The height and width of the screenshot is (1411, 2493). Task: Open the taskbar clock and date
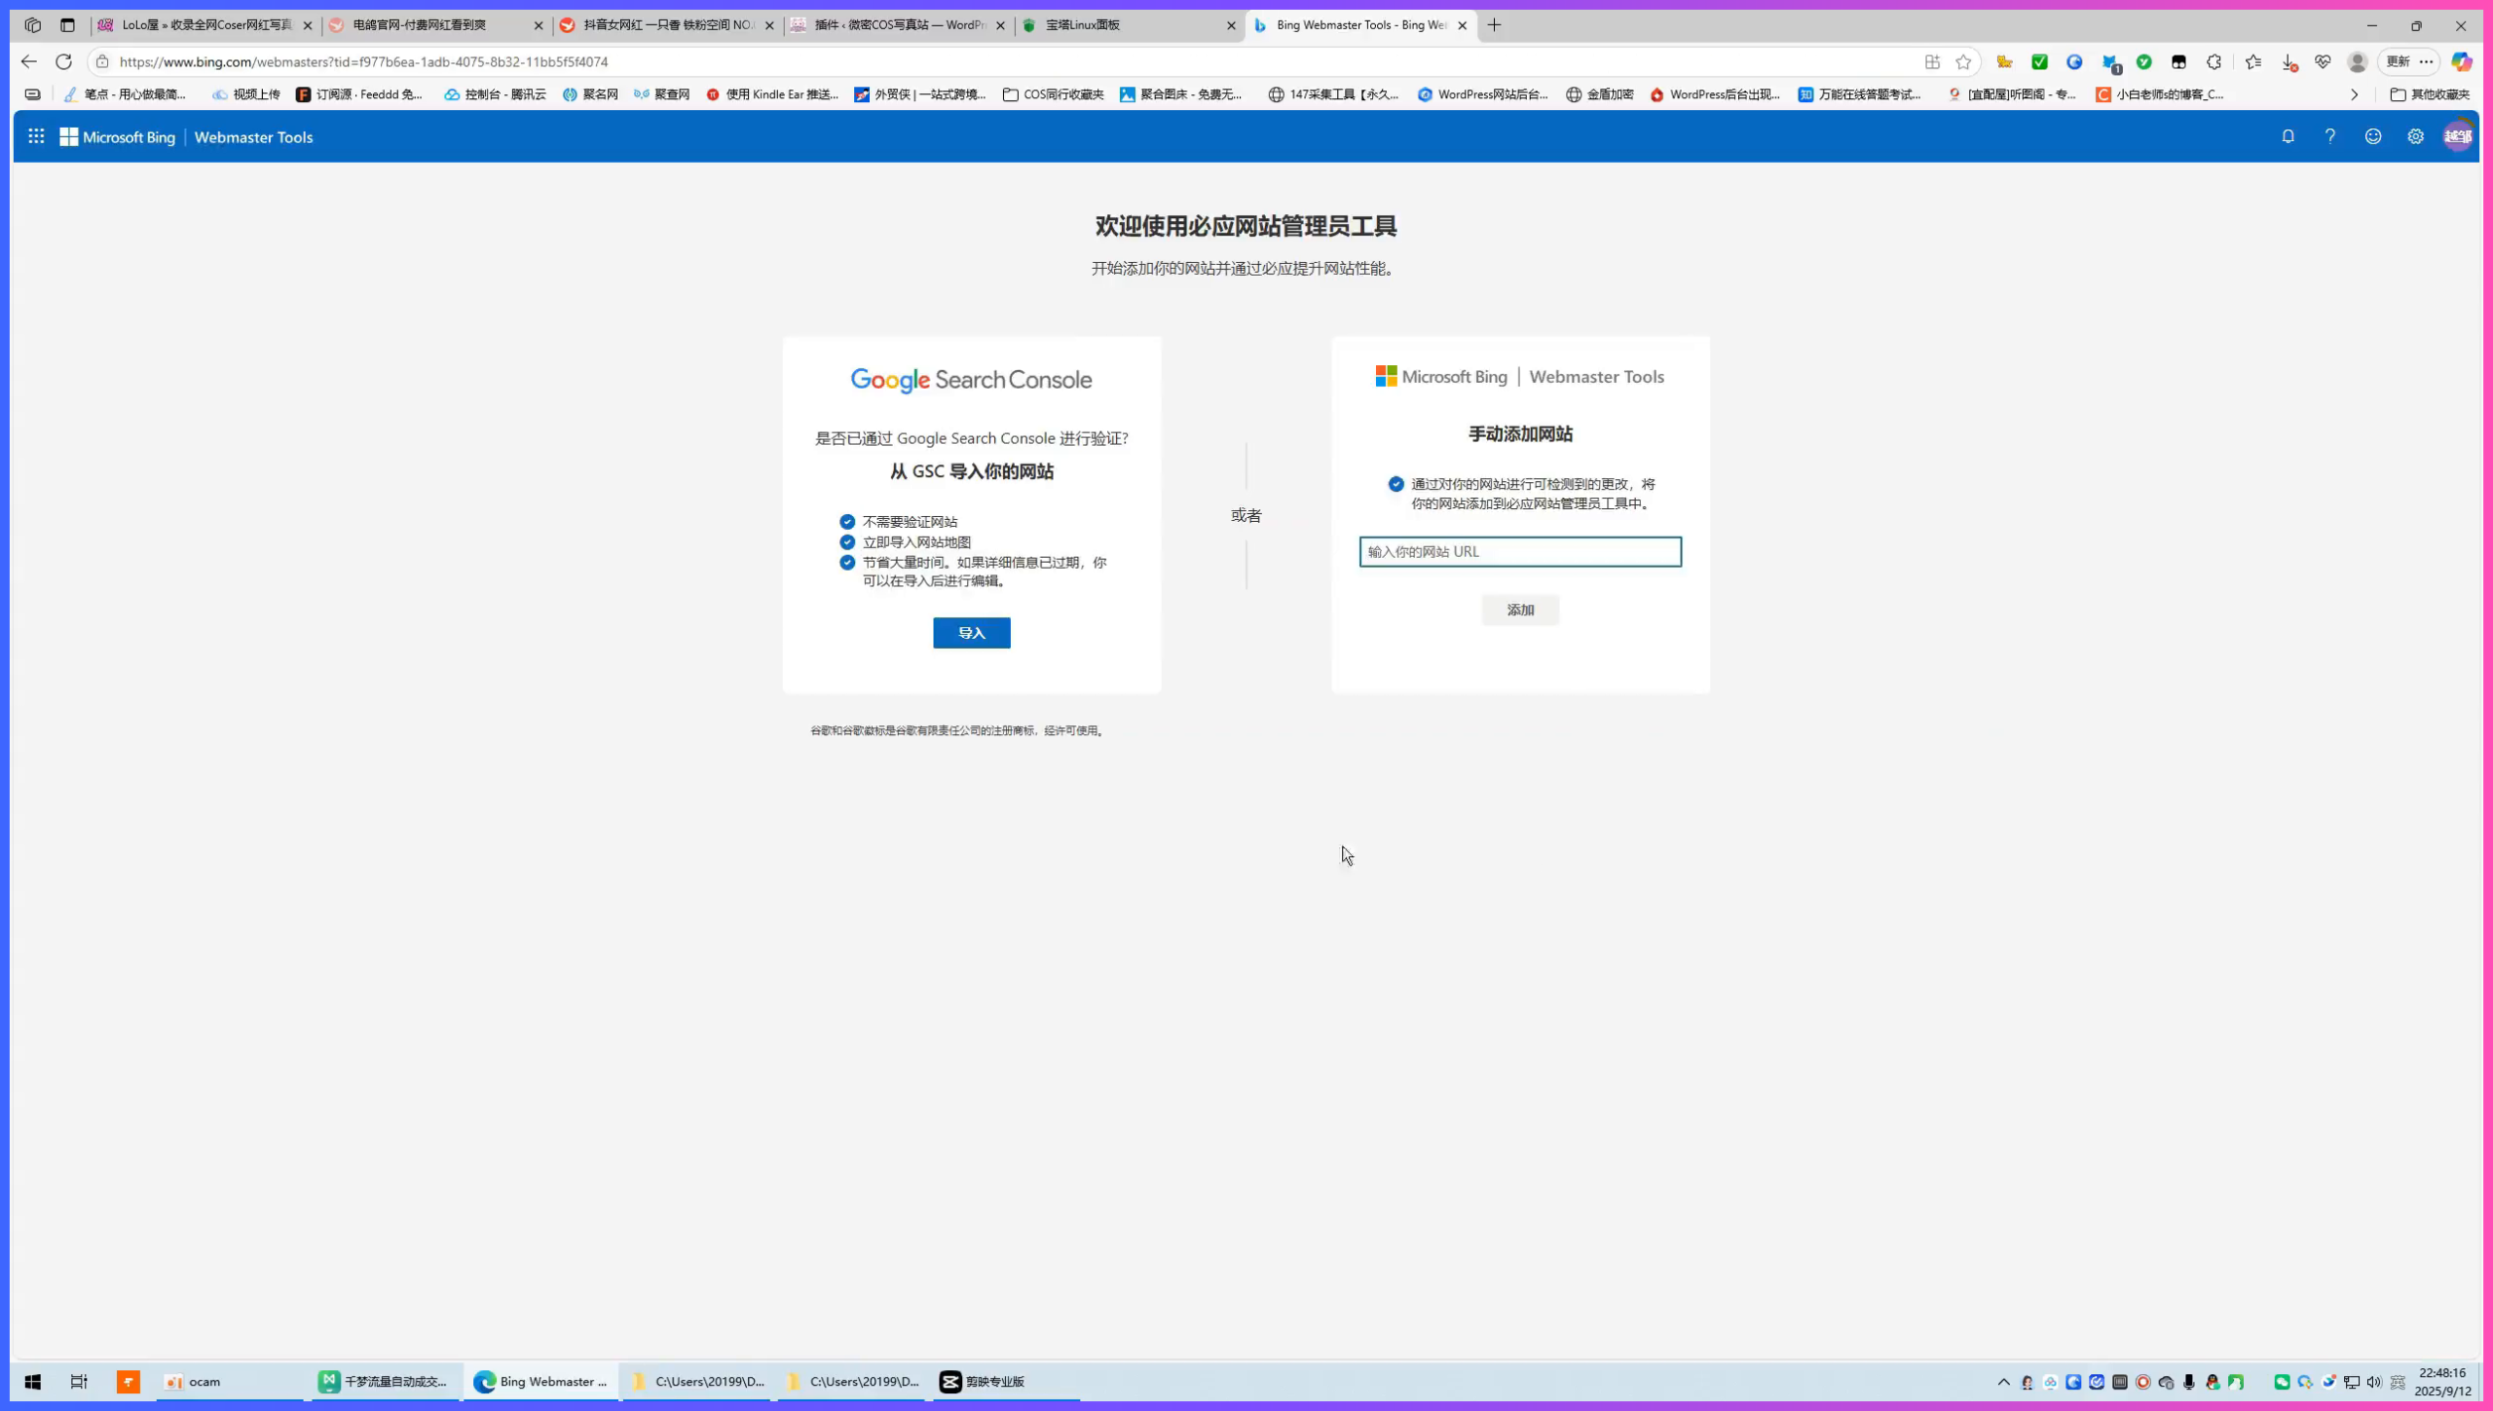2441,1382
